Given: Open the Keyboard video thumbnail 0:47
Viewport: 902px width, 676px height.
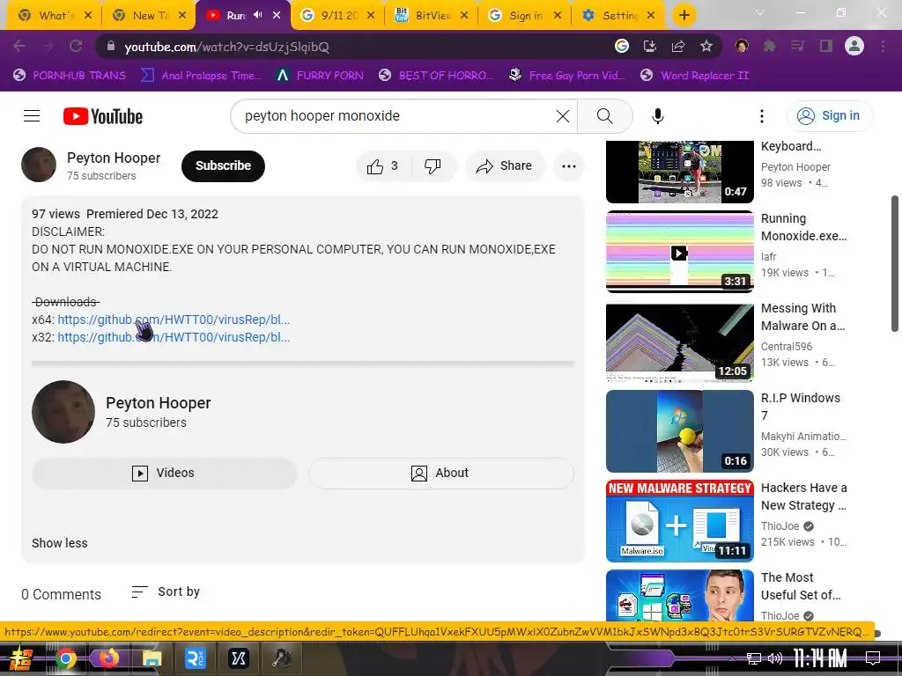Looking at the screenshot, I should 680,172.
